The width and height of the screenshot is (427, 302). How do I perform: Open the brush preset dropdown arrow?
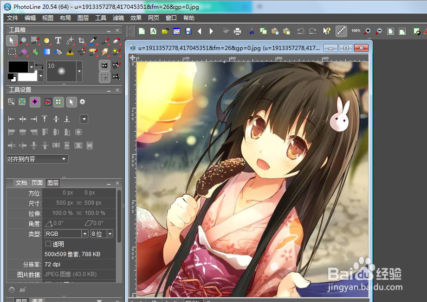point(79,71)
